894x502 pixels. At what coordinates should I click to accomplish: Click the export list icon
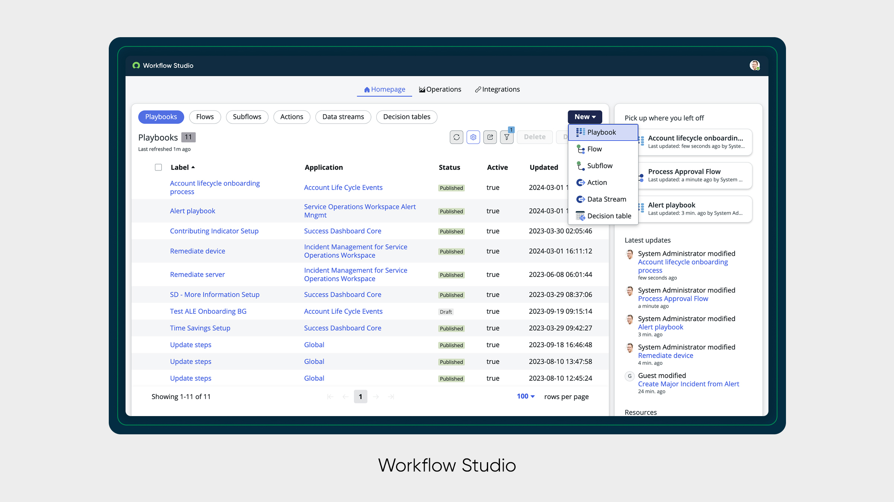(490, 137)
